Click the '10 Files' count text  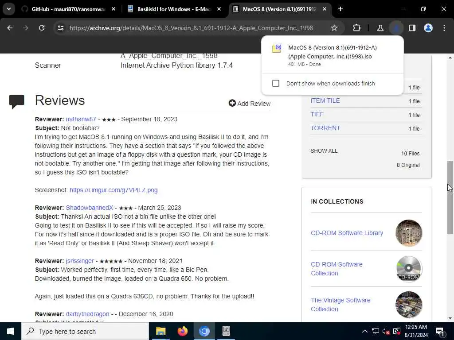[410, 154]
